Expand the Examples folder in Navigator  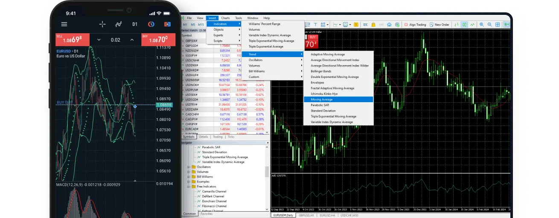[x=189, y=181]
